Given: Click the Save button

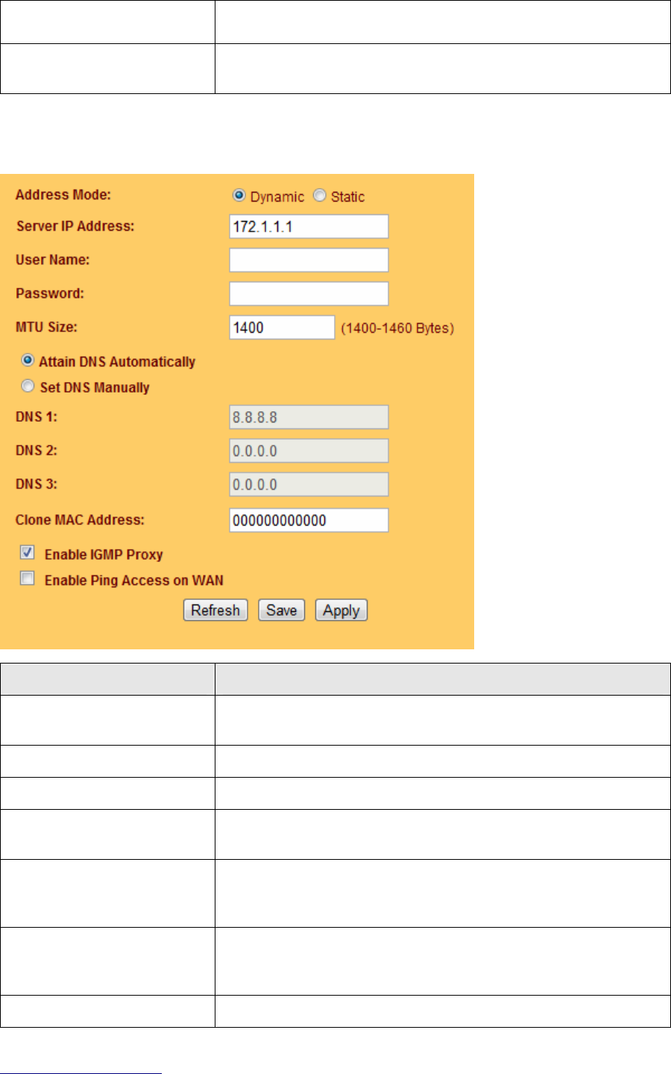Looking at the screenshot, I should click(x=282, y=611).
